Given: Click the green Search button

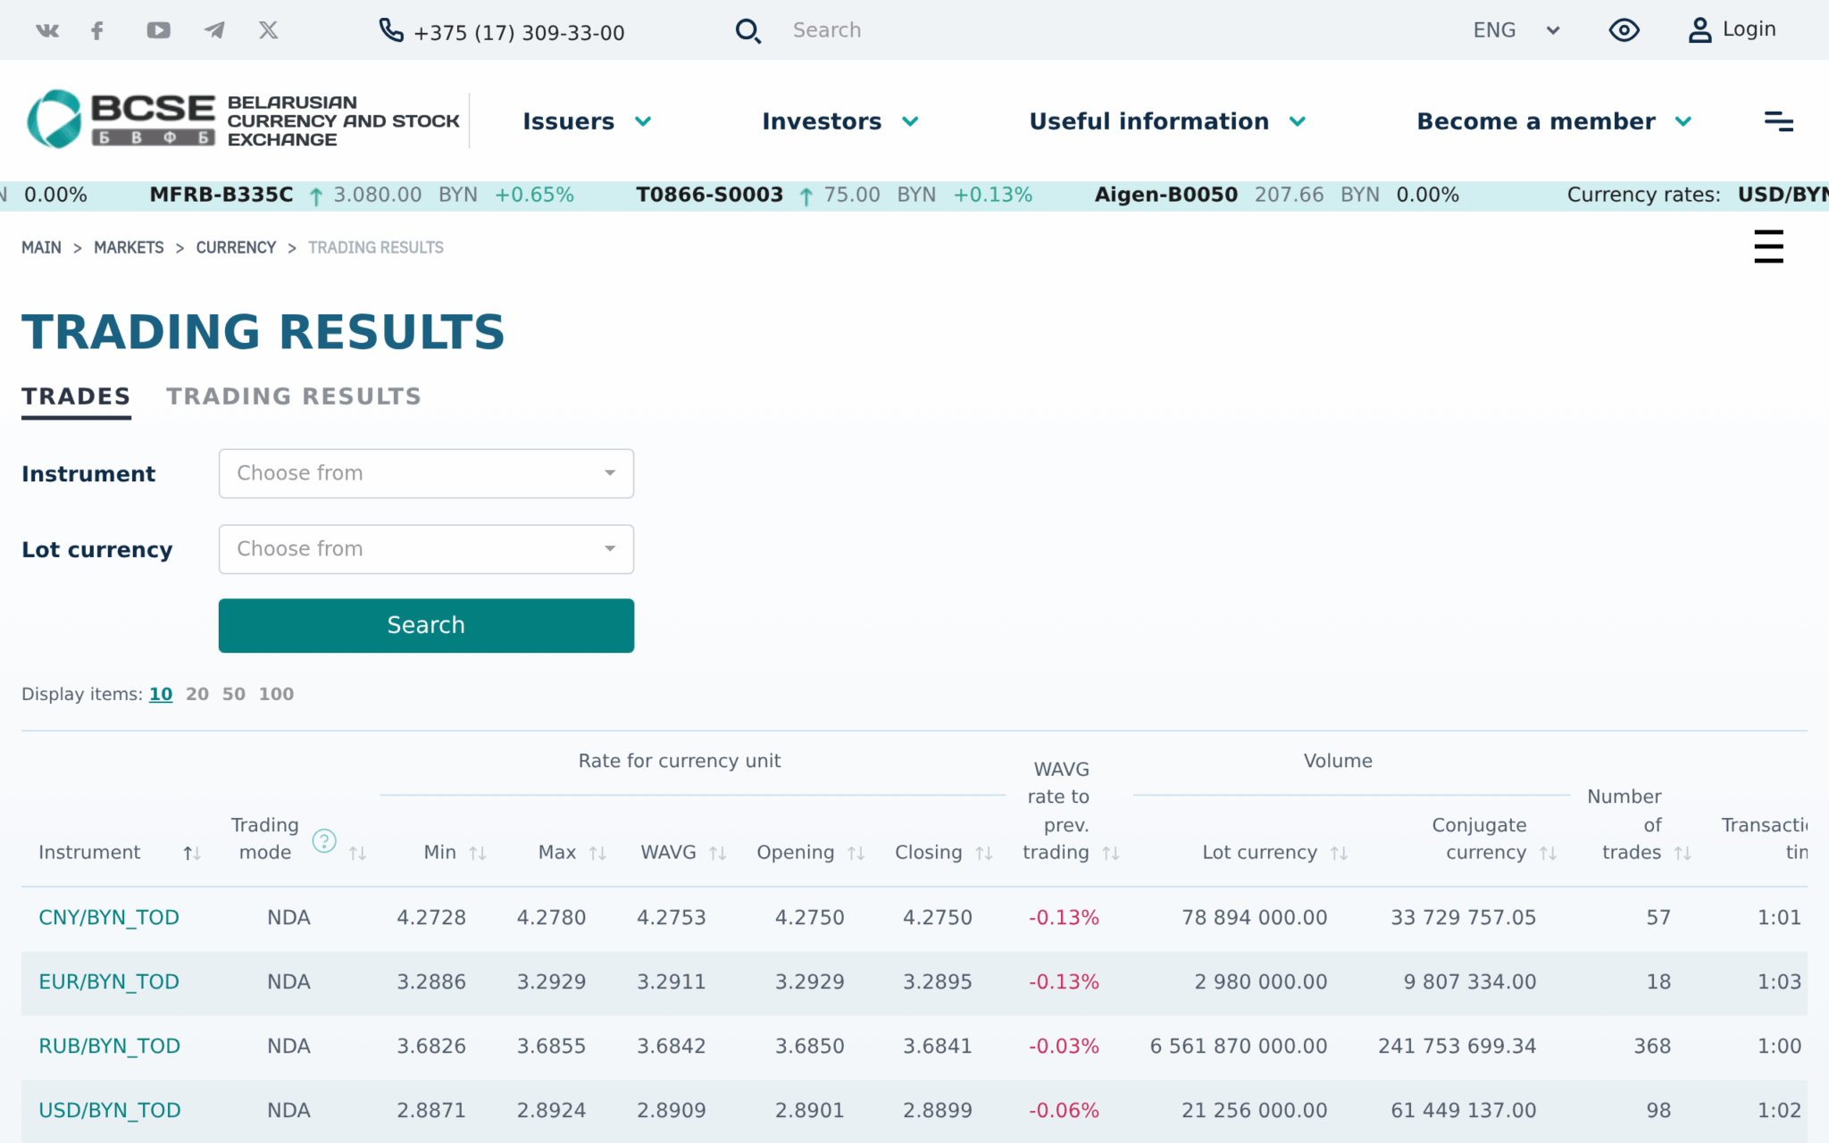Looking at the screenshot, I should tap(426, 625).
